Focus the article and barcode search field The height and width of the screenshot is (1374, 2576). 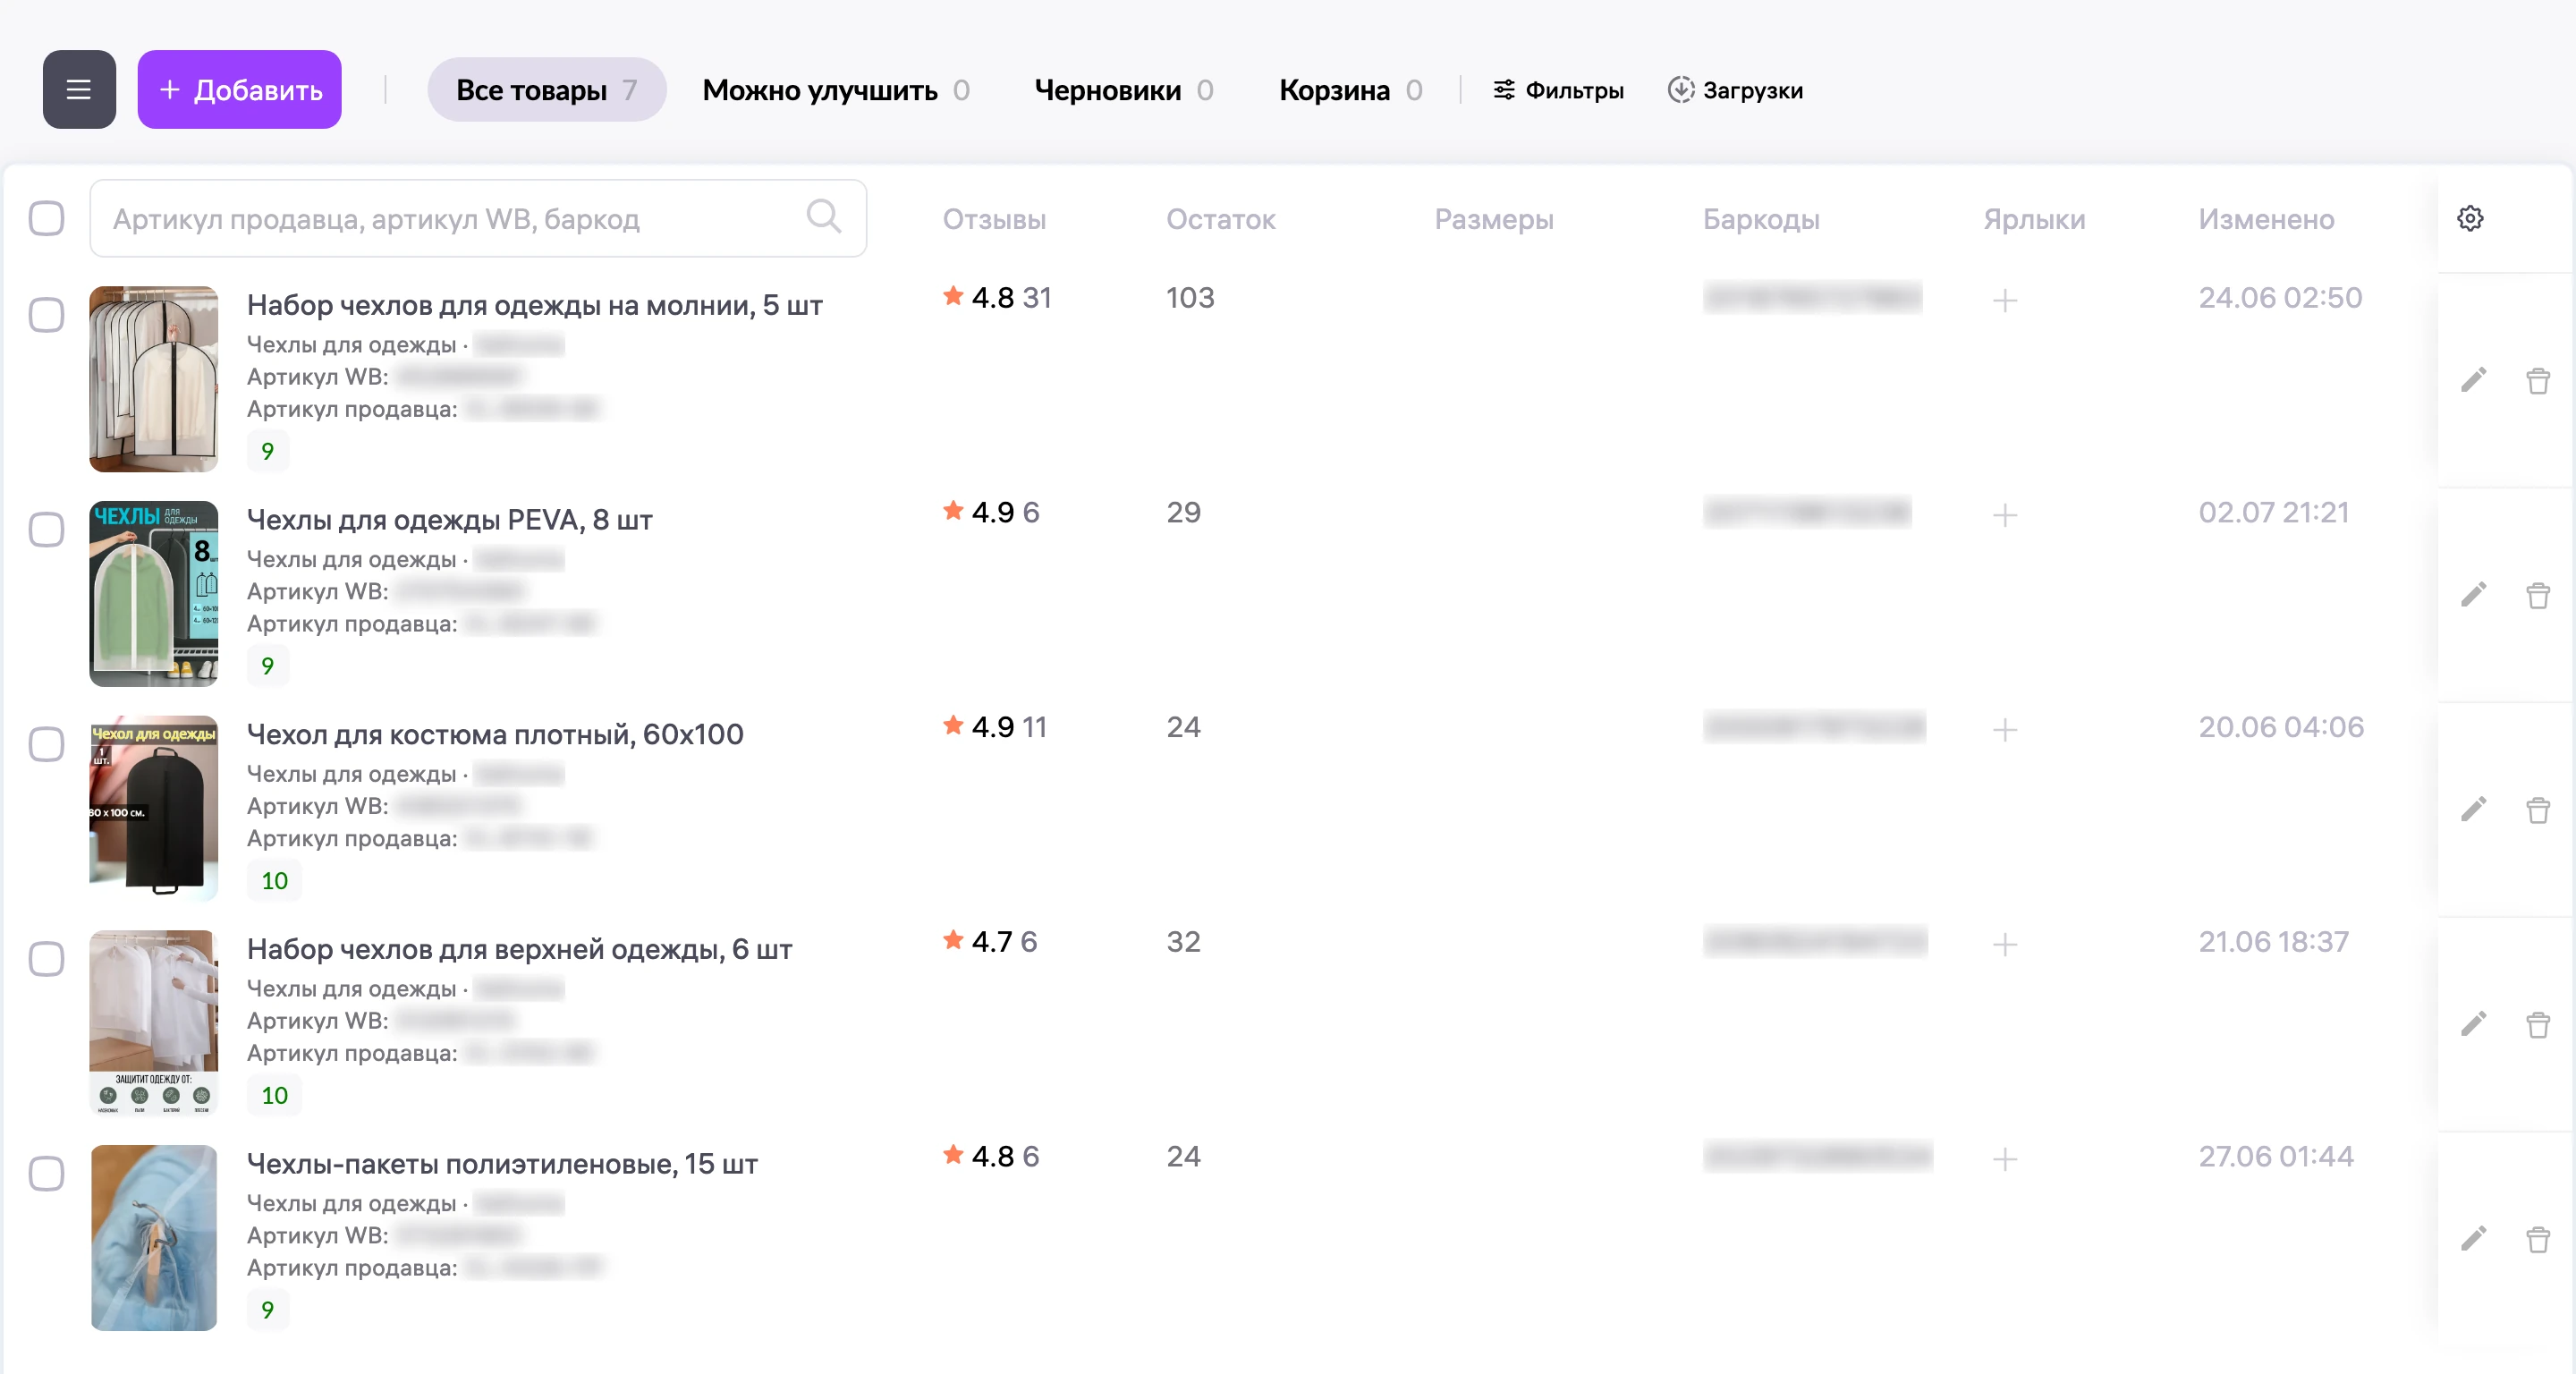coord(478,218)
